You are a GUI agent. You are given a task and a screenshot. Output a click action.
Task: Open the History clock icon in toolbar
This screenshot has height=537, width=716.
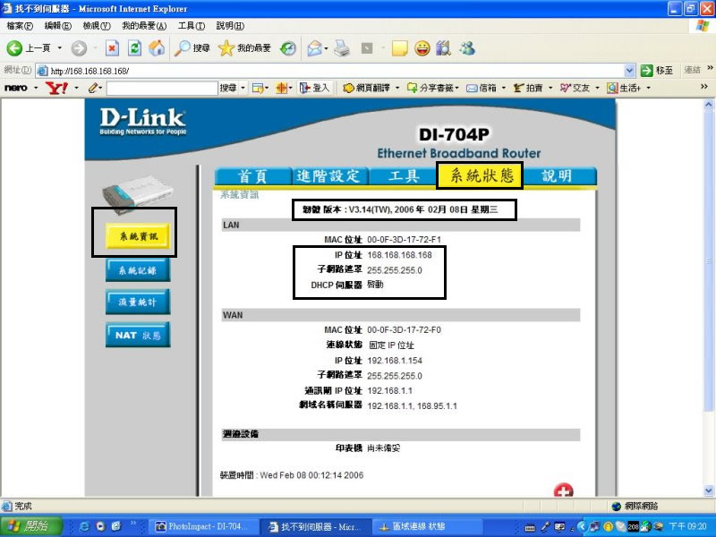pos(288,48)
